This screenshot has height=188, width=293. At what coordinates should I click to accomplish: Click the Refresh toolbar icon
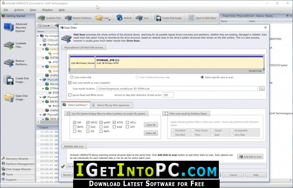tap(119, 18)
